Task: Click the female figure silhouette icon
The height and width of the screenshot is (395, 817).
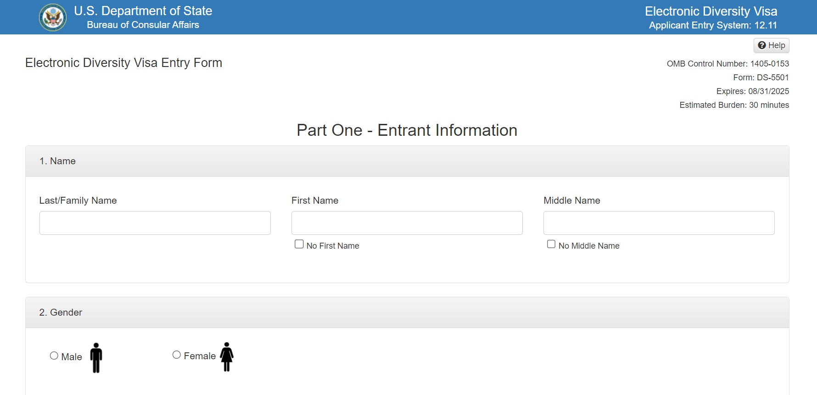Action: (x=227, y=356)
